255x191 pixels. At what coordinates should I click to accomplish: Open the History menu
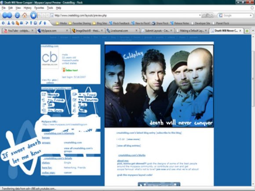tap(27, 8)
